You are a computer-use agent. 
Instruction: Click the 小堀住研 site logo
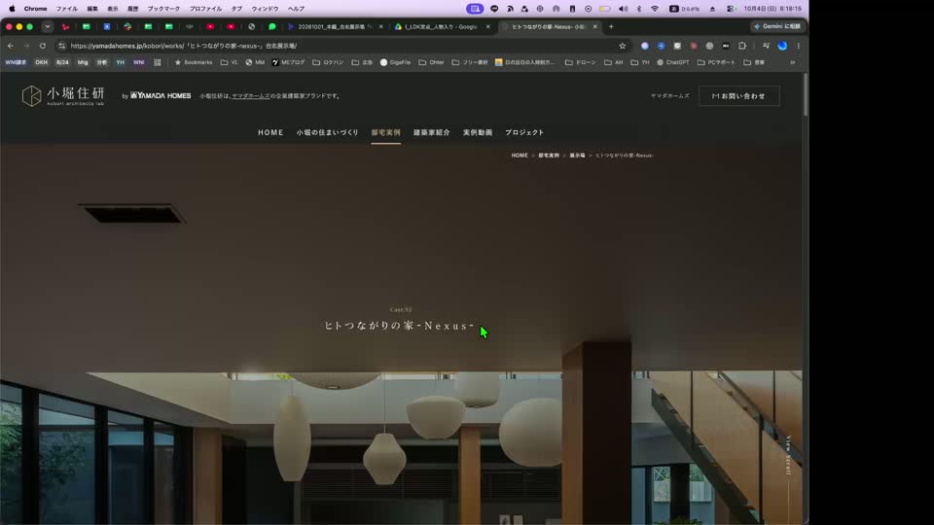click(63, 96)
